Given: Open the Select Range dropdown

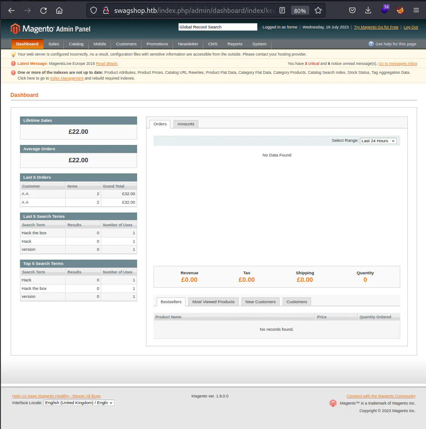Looking at the screenshot, I should pyautogui.click(x=378, y=141).
